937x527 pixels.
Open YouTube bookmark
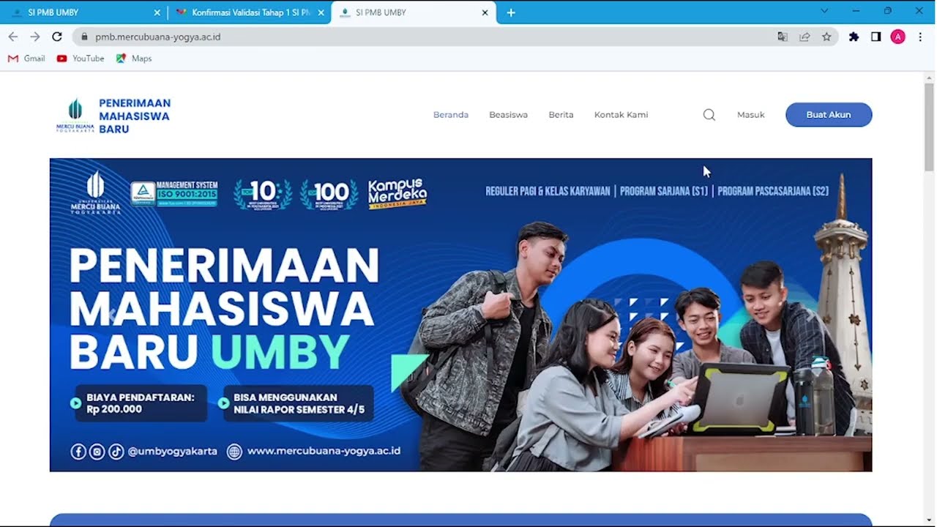pyautogui.click(x=81, y=59)
